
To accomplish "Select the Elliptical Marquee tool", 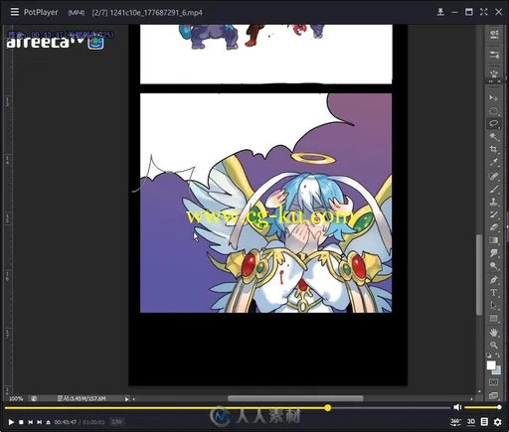I will (x=493, y=111).
